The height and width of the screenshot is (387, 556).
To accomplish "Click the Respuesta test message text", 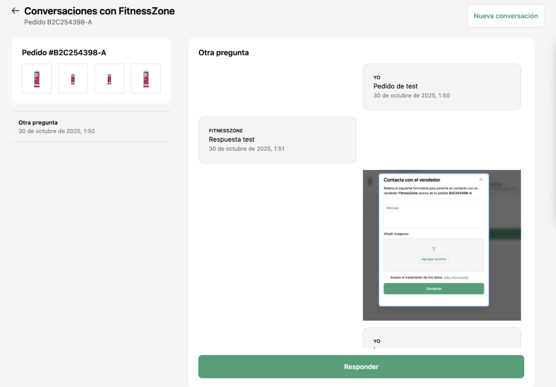I will 232,139.
